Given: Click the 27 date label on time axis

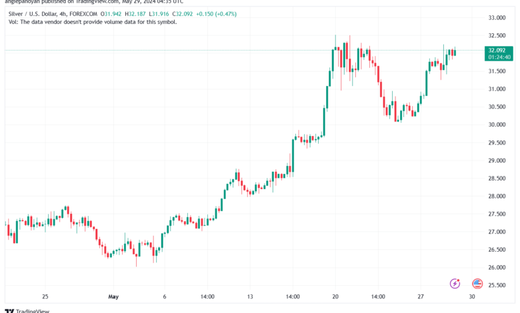Looking at the screenshot, I should [421, 296].
